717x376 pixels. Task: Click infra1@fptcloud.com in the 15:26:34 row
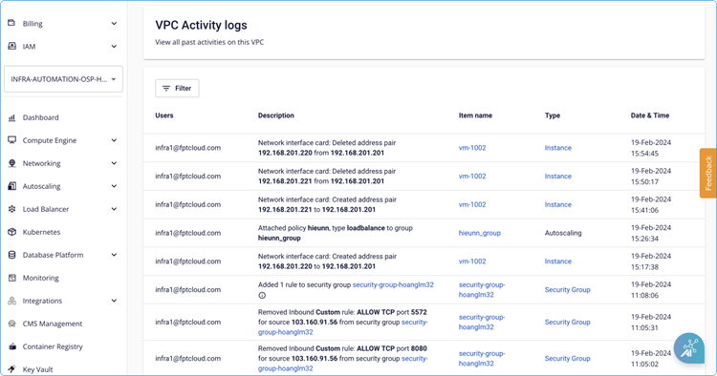pyautogui.click(x=188, y=233)
